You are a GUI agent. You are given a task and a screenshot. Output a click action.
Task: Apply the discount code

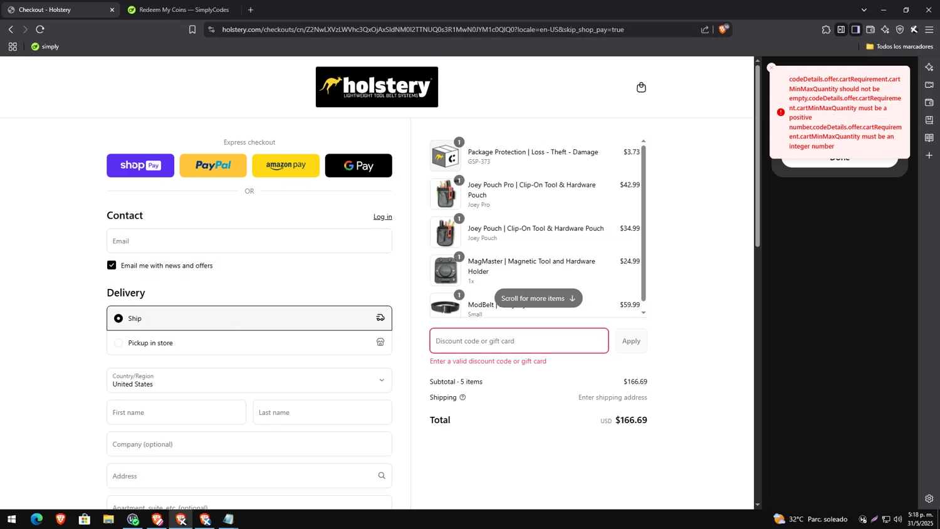pyautogui.click(x=631, y=341)
